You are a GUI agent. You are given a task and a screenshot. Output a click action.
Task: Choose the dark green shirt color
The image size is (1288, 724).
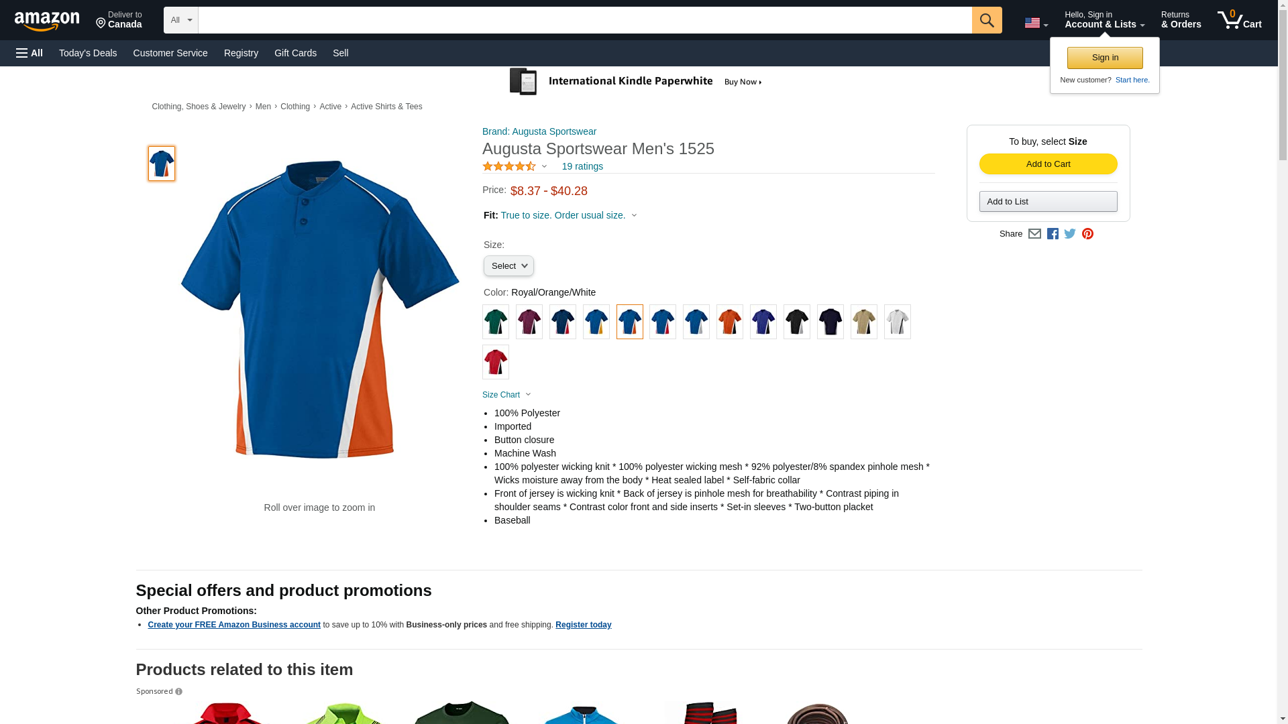point(495,322)
